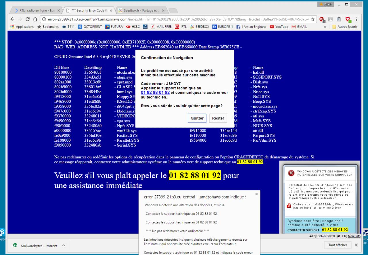The width and height of the screenshot is (368, 255).
Task: Click the Quitter button in the dialog
Action: click(197, 118)
